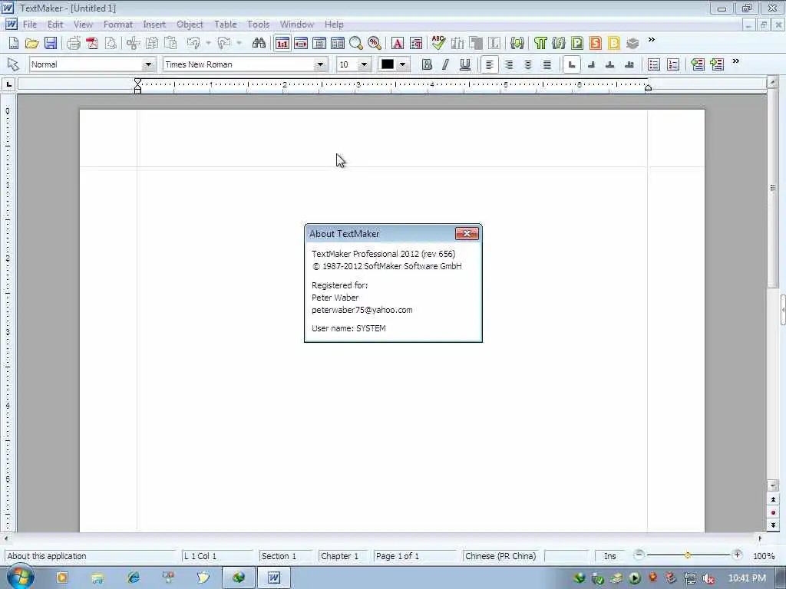Fit page width view icon
The height and width of the screenshot is (589, 786).
pos(301,44)
